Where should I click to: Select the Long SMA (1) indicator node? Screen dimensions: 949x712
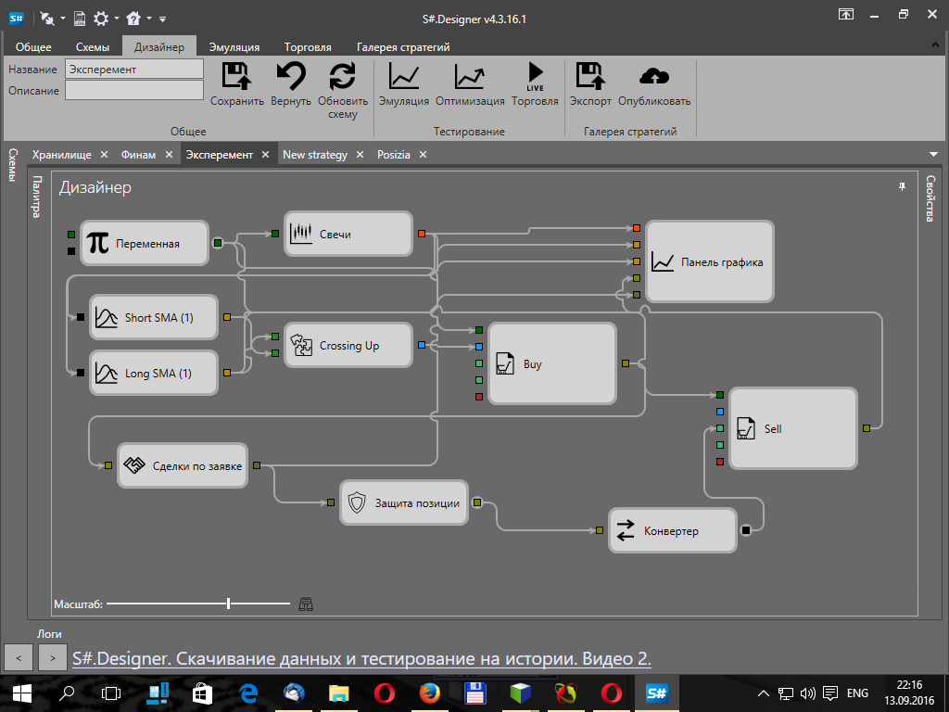[154, 373]
